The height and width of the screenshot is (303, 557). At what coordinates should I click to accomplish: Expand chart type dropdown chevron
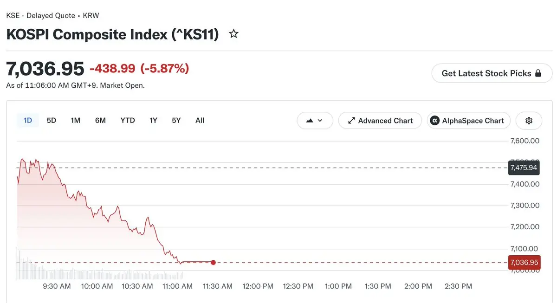pyautogui.click(x=319, y=121)
